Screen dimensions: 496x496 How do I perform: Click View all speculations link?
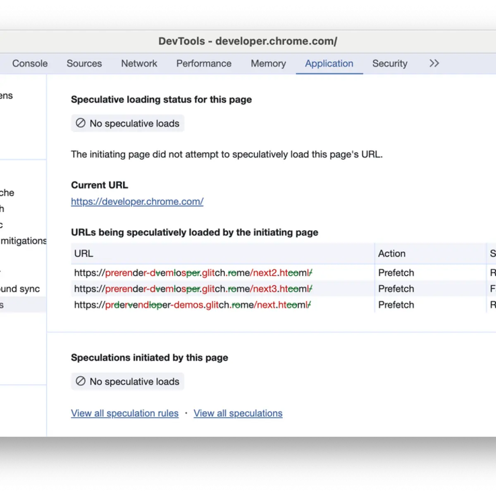point(238,413)
